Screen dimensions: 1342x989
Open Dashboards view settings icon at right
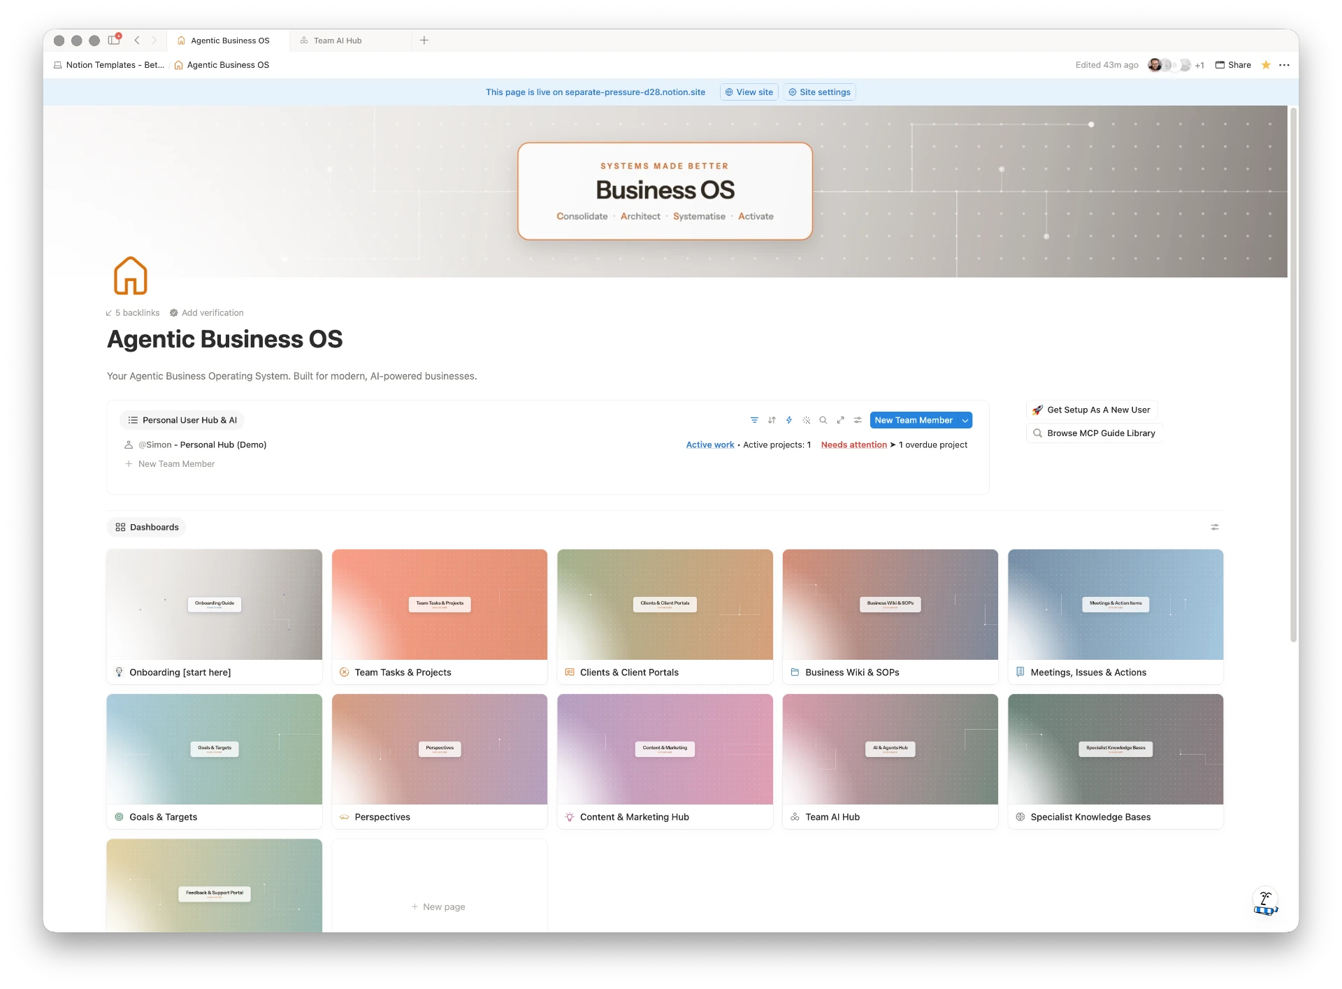pyautogui.click(x=1215, y=527)
